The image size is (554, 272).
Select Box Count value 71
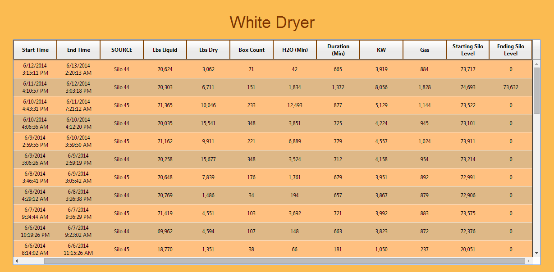click(x=252, y=69)
